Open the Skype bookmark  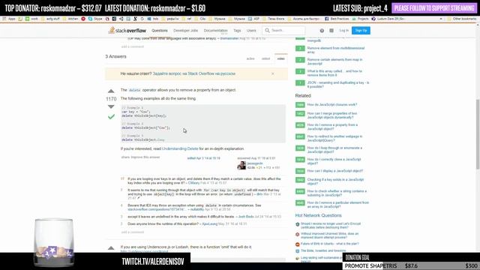[95, 19]
